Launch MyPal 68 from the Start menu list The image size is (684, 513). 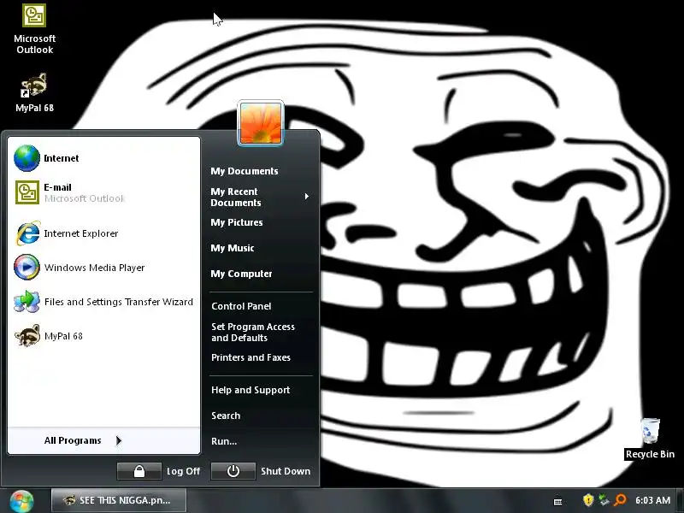(103, 336)
